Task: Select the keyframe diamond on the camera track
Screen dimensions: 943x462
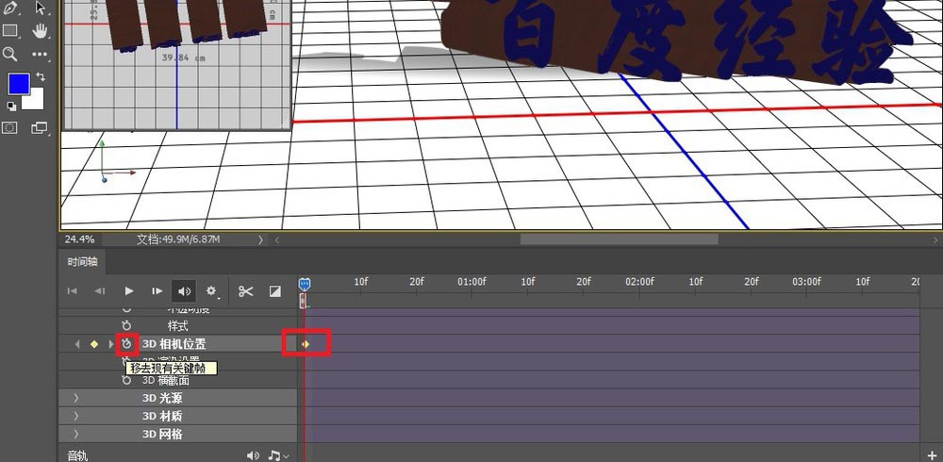Action: [306, 344]
